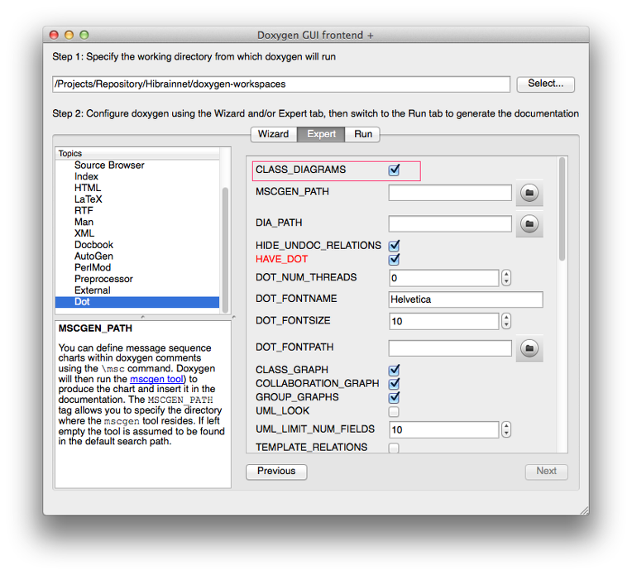Toggle COLLABORATION_GRAPH checkbox
Screen dimensions: 632x575
point(395,383)
